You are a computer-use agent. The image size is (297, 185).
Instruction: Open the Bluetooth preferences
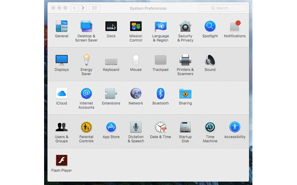[x=161, y=94]
